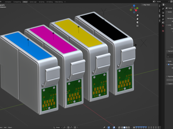The image size is (173, 129).
Task: Toggle camera view with camera icon
Action: pos(137,22)
